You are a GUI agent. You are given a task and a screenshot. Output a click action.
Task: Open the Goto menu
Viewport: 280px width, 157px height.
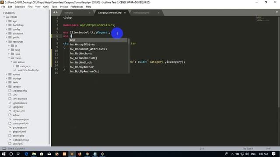[x=46, y=7]
